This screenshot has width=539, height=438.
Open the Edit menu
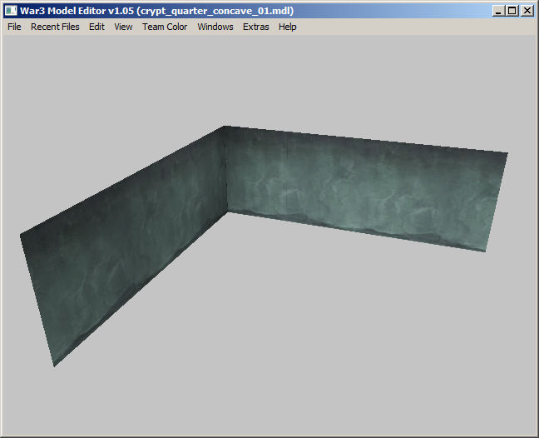pos(96,27)
